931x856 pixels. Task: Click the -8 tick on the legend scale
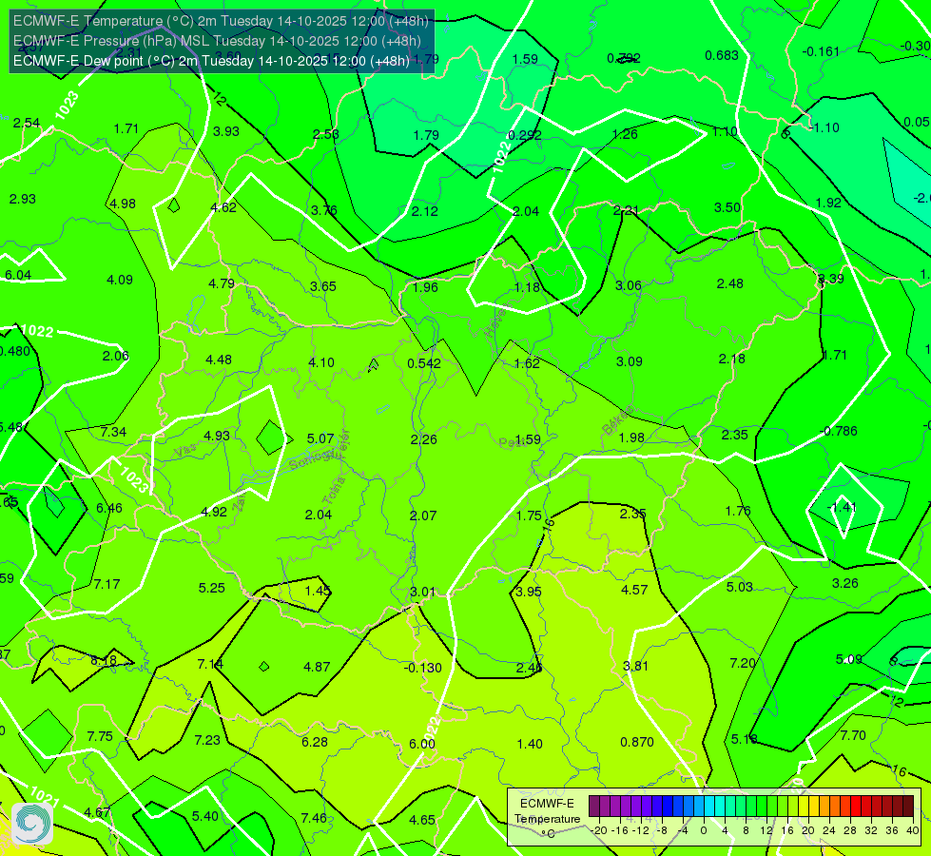[660, 830]
